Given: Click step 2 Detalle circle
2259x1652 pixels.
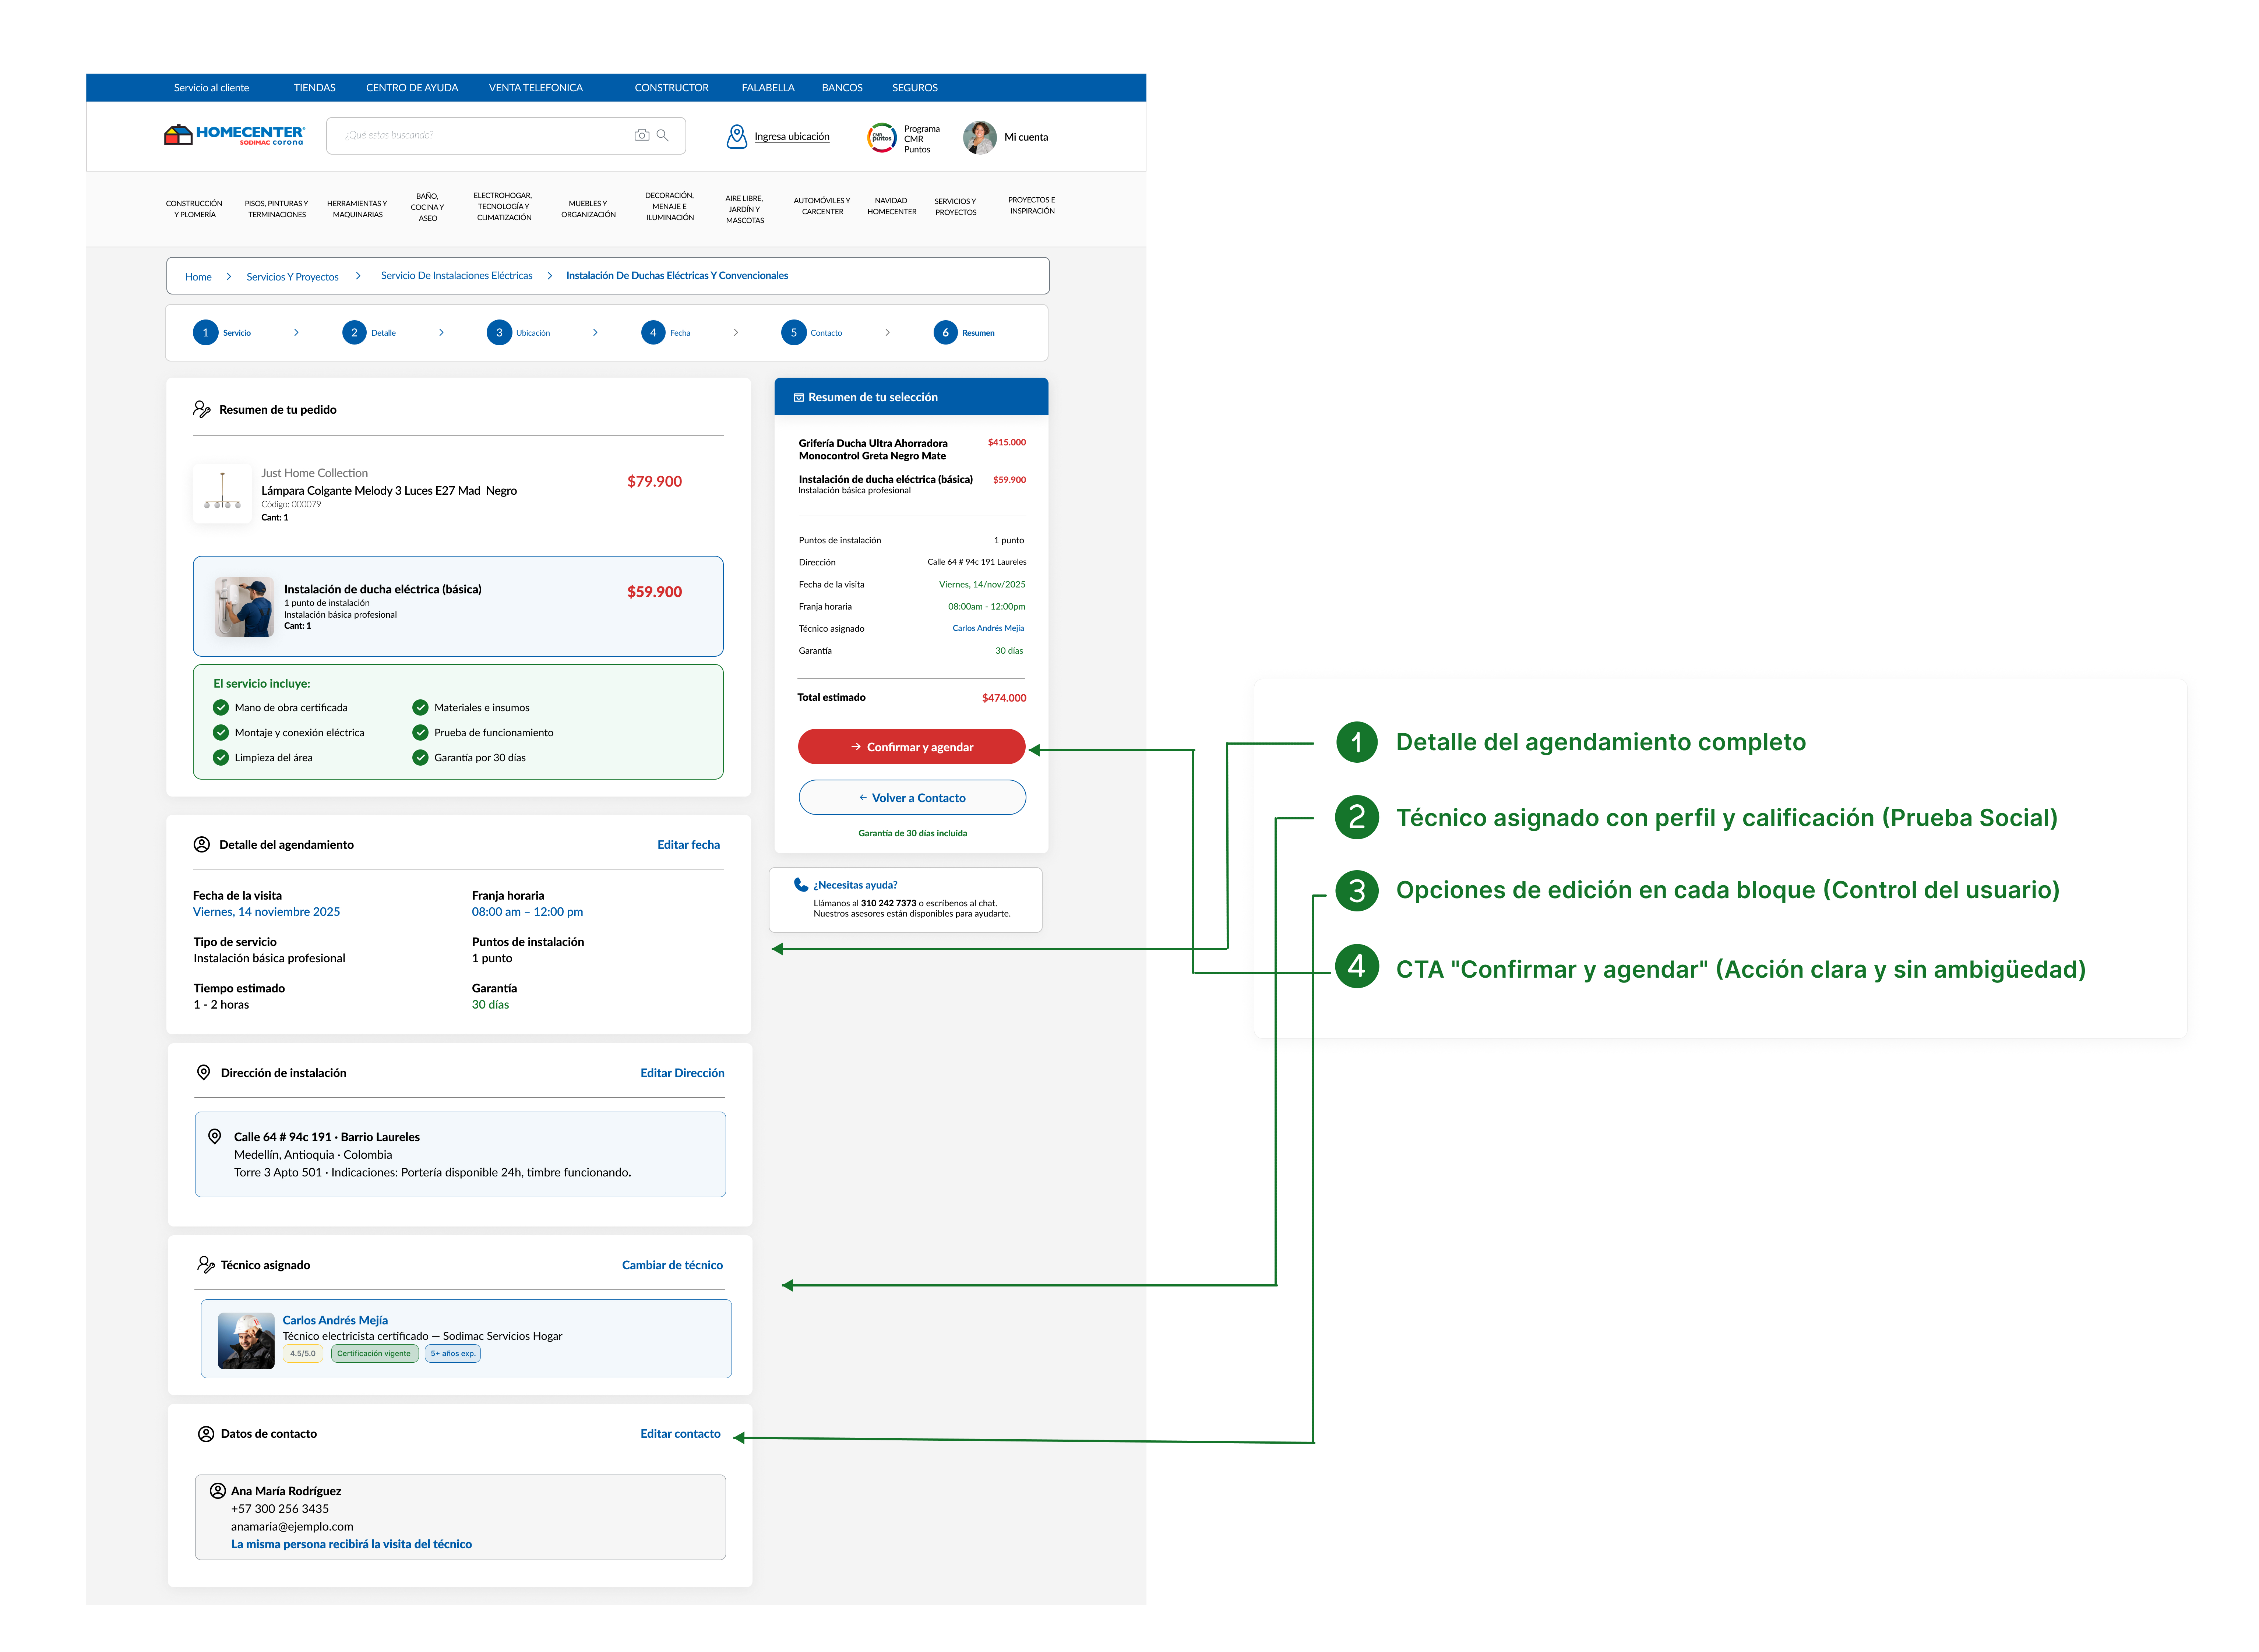Looking at the screenshot, I should point(354,332).
